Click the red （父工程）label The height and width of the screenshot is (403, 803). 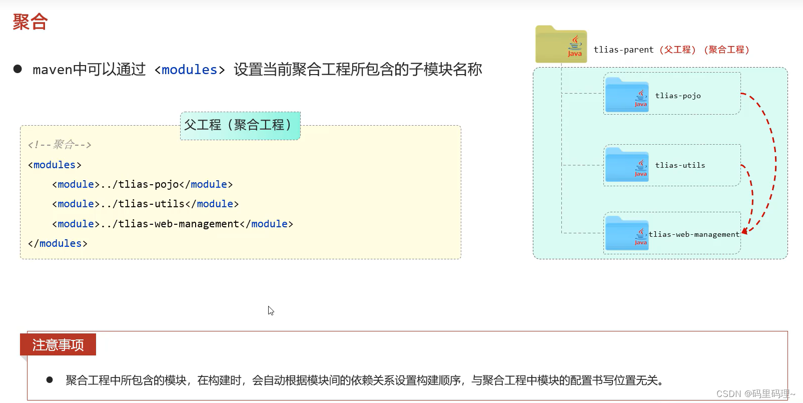[678, 50]
